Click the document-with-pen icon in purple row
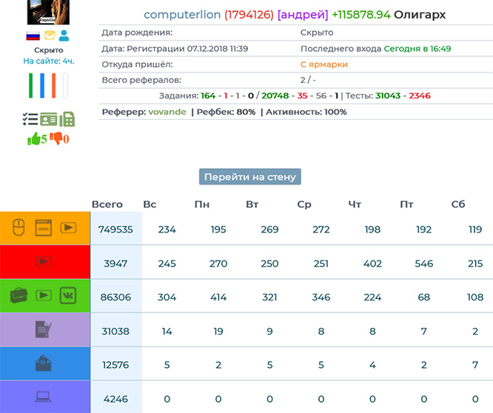493x413 pixels. tap(45, 329)
